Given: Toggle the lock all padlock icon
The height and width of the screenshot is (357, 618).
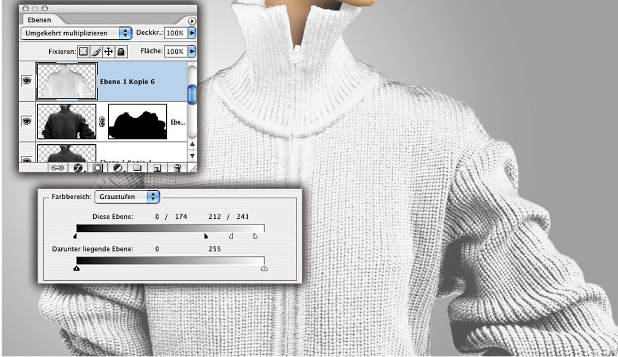Looking at the screenshot, I should [x=121, y=51].
